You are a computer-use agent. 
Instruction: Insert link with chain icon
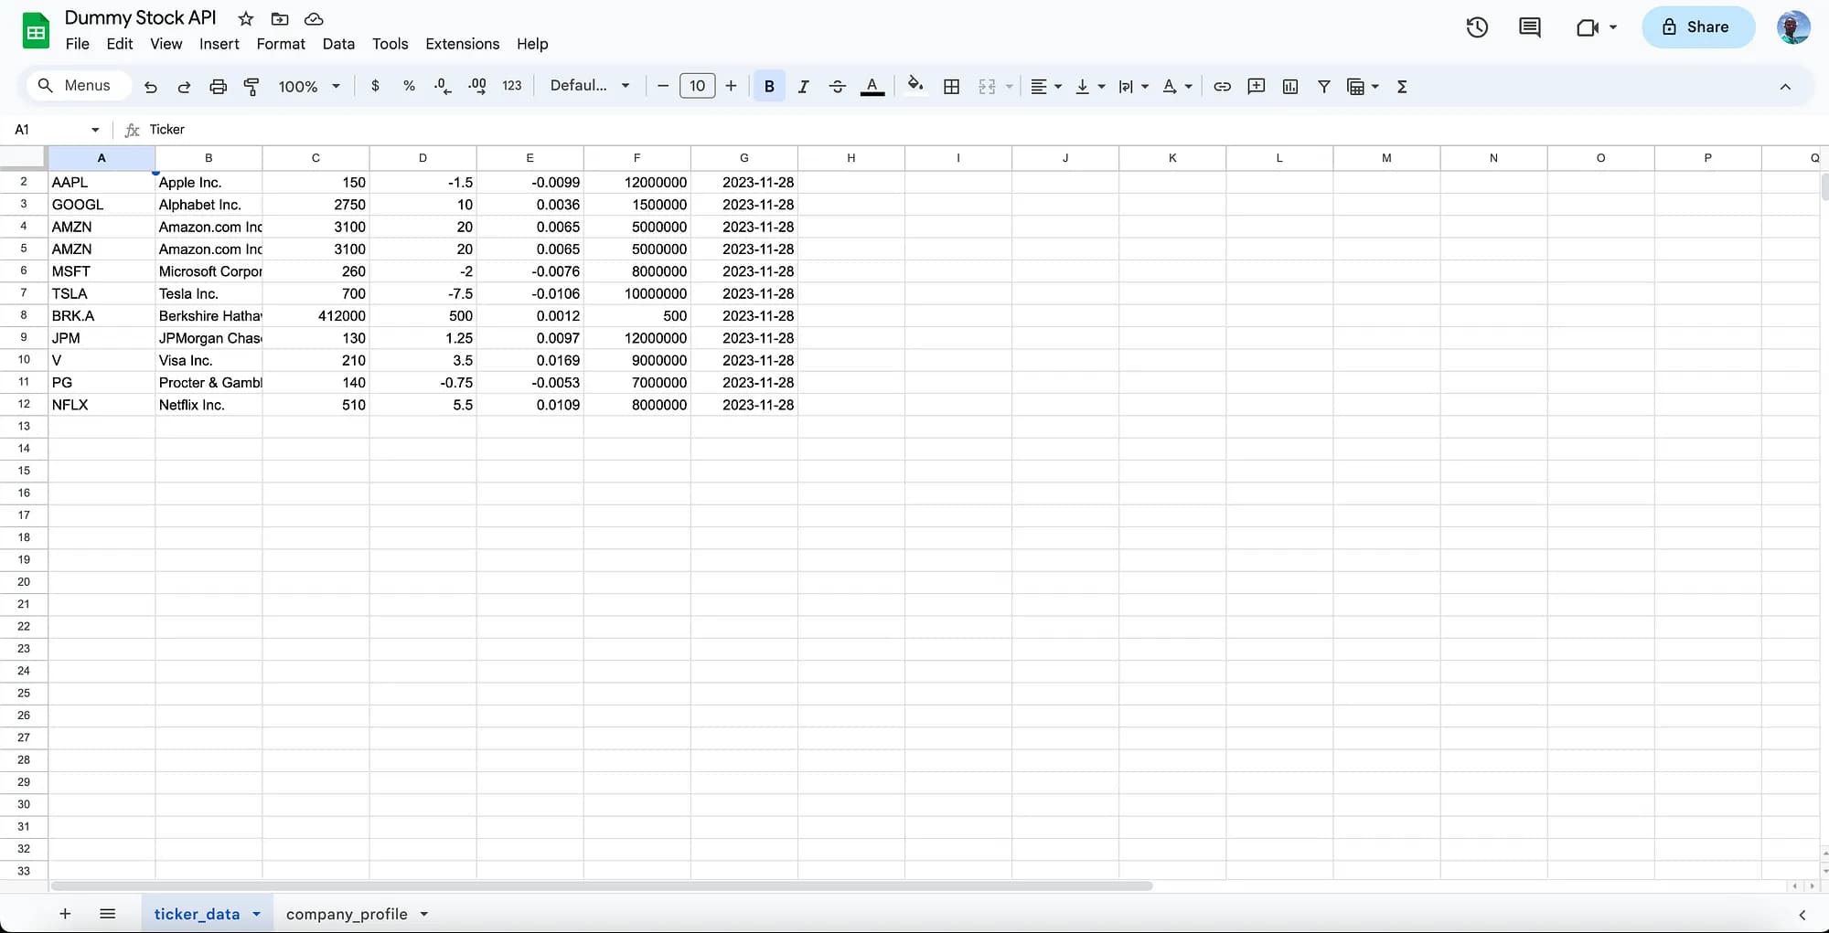(1222, 86)
